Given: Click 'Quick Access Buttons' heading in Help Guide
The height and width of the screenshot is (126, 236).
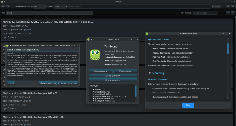Looking at the screenshot, I should point(158,39).
